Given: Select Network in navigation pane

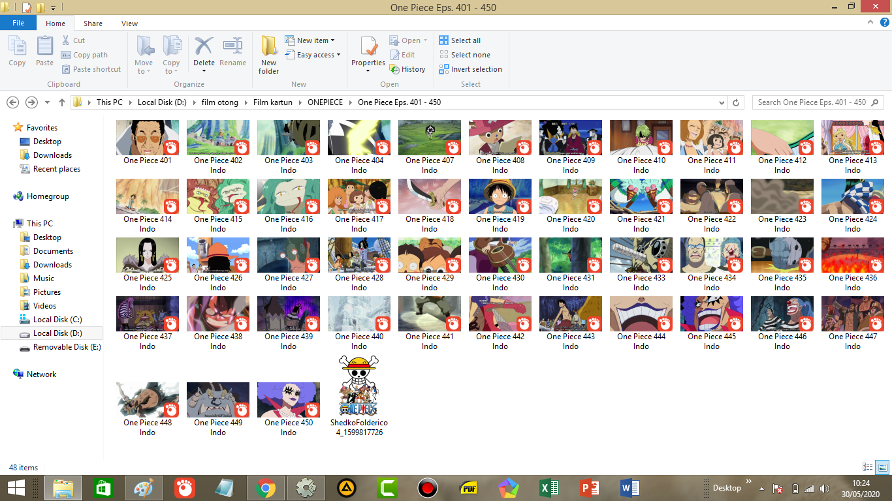Looking at the screenshot, I should tap(41, 374).
